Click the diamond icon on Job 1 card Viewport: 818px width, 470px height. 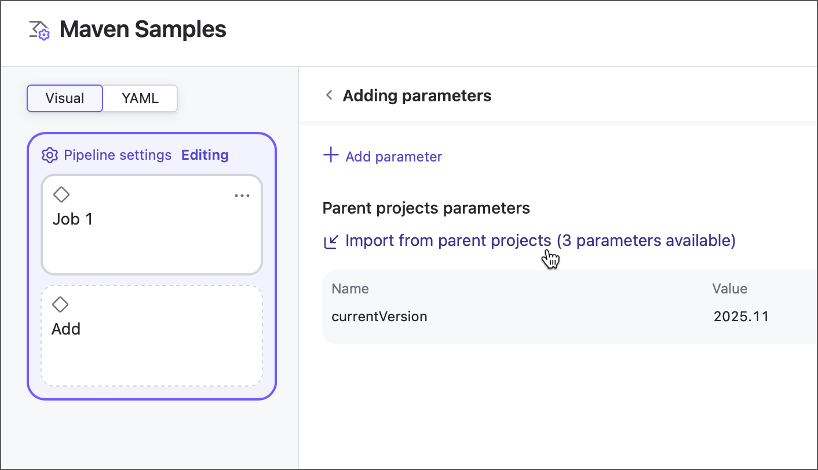tap(61, 194)
